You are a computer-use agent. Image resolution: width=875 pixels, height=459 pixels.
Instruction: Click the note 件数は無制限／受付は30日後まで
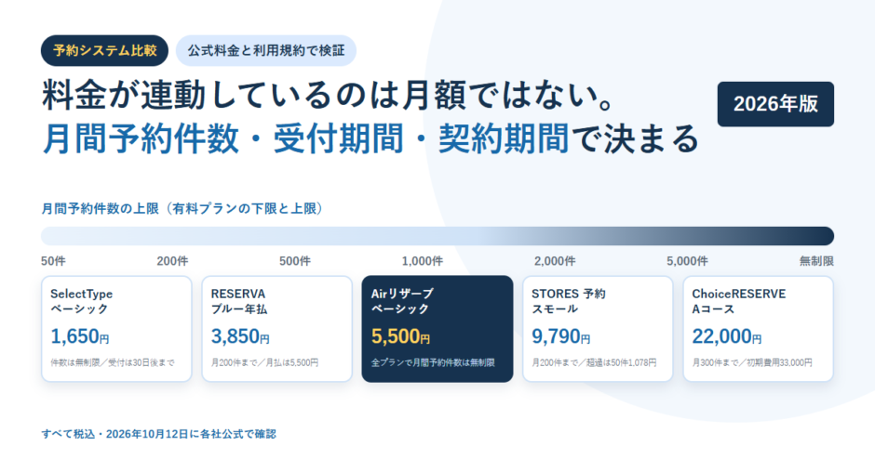[112, 362]
